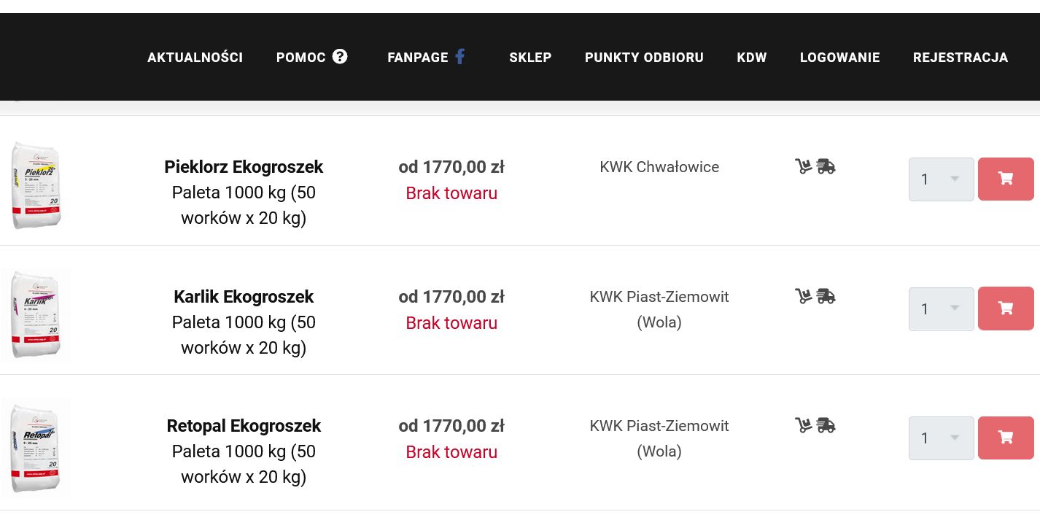Go to PUNKTY ODBIORU page
The width and height of the screenshot is (1040, 520).
[644, 58]
